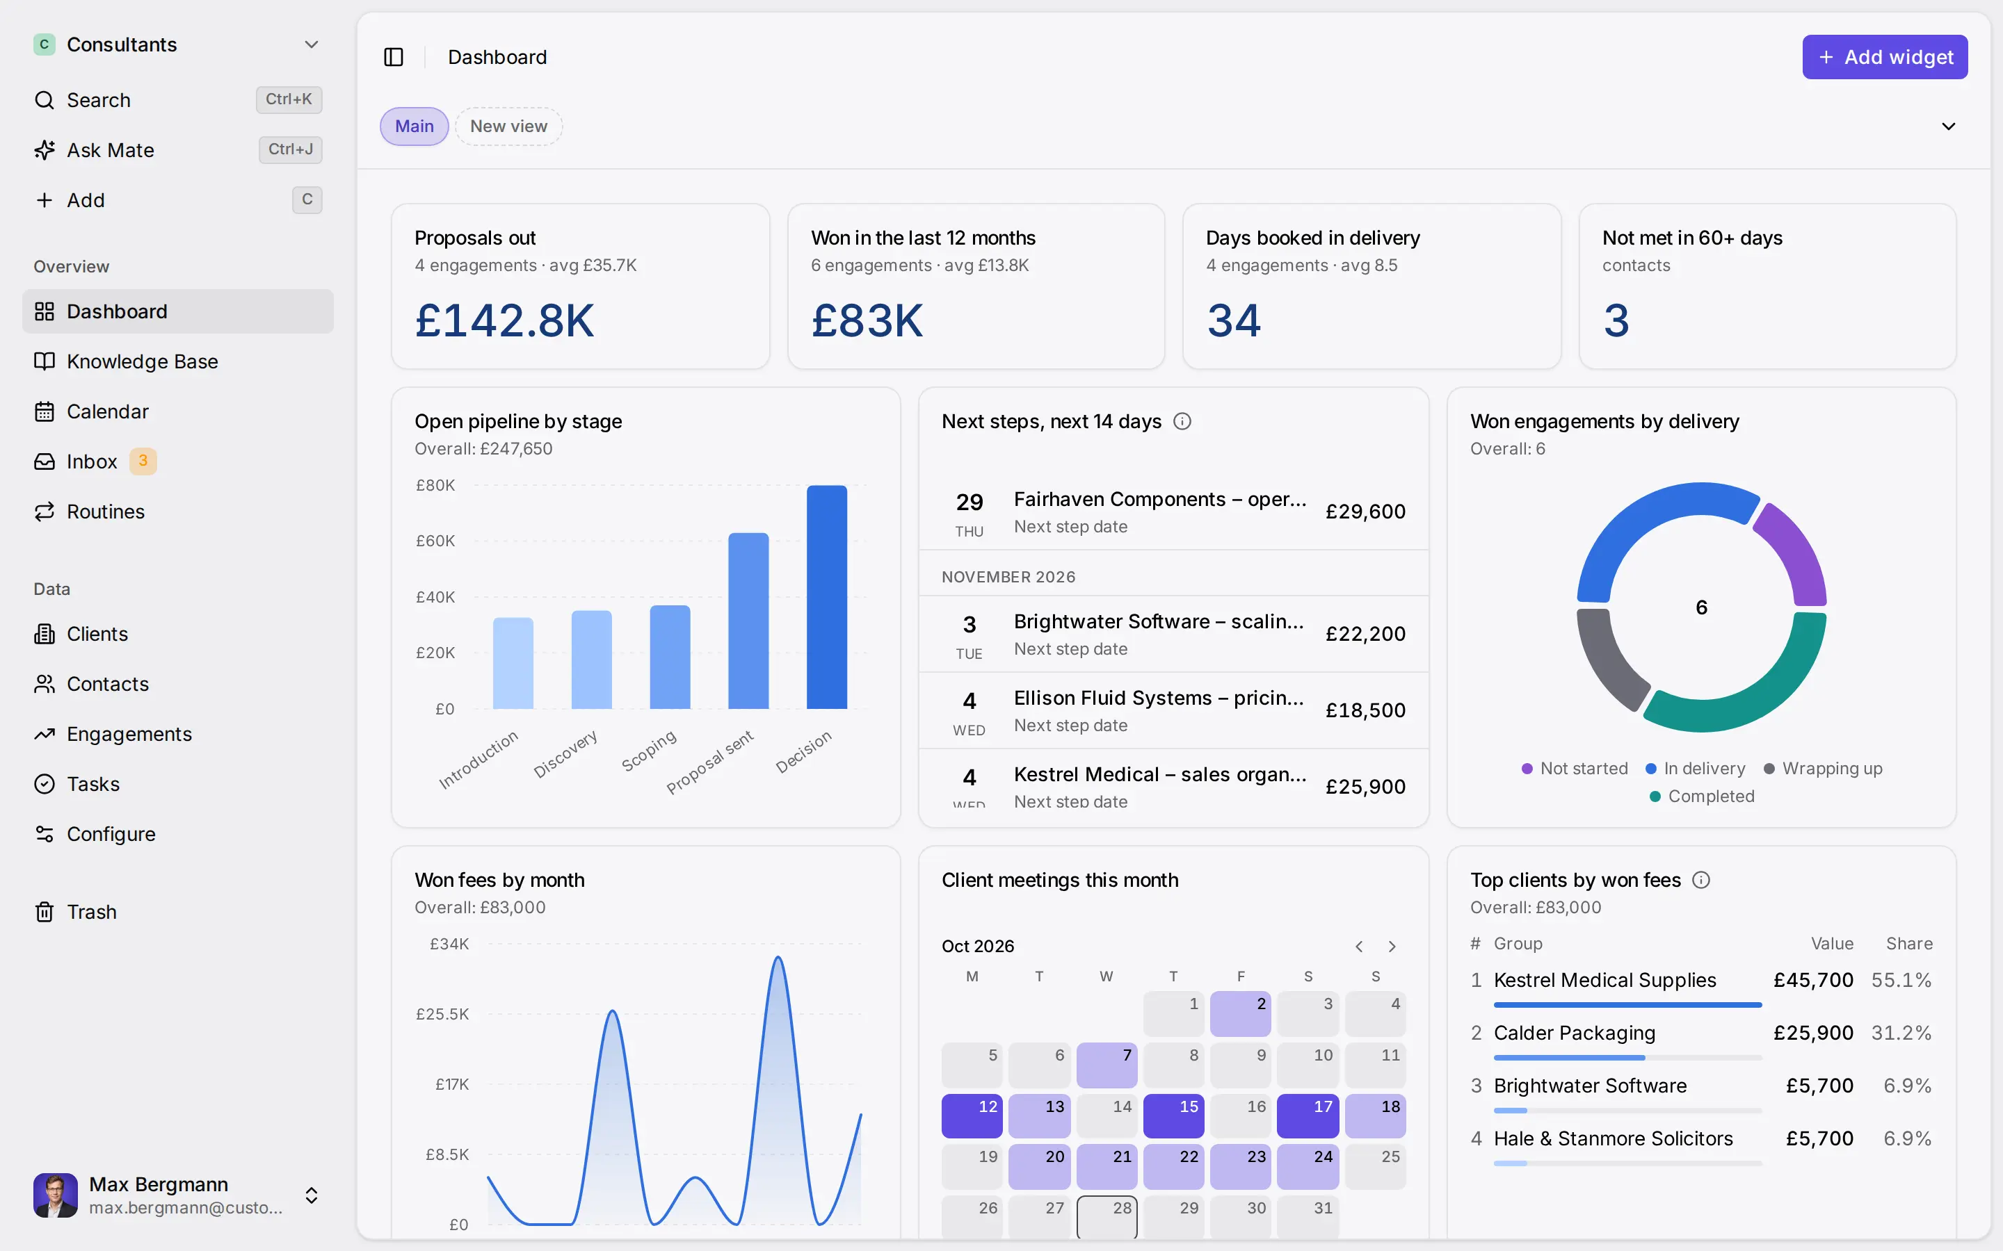Open Brightwater Software next step row
2003x1251 pixels.
pyautogui.click(x=1174, y=634)
